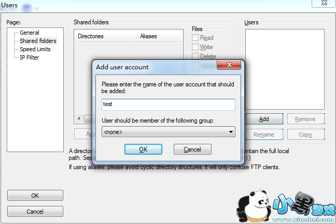
Task: Click the dropdown arrow of the group combo box
Action: [x=231, y=132]
